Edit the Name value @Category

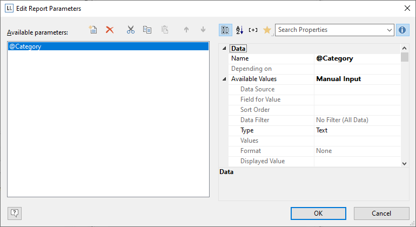357,58
